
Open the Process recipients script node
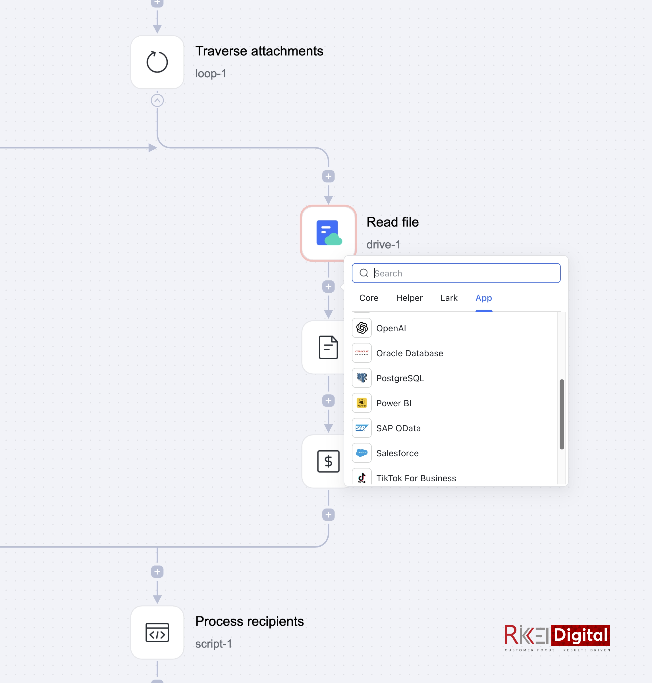(157, 632)
